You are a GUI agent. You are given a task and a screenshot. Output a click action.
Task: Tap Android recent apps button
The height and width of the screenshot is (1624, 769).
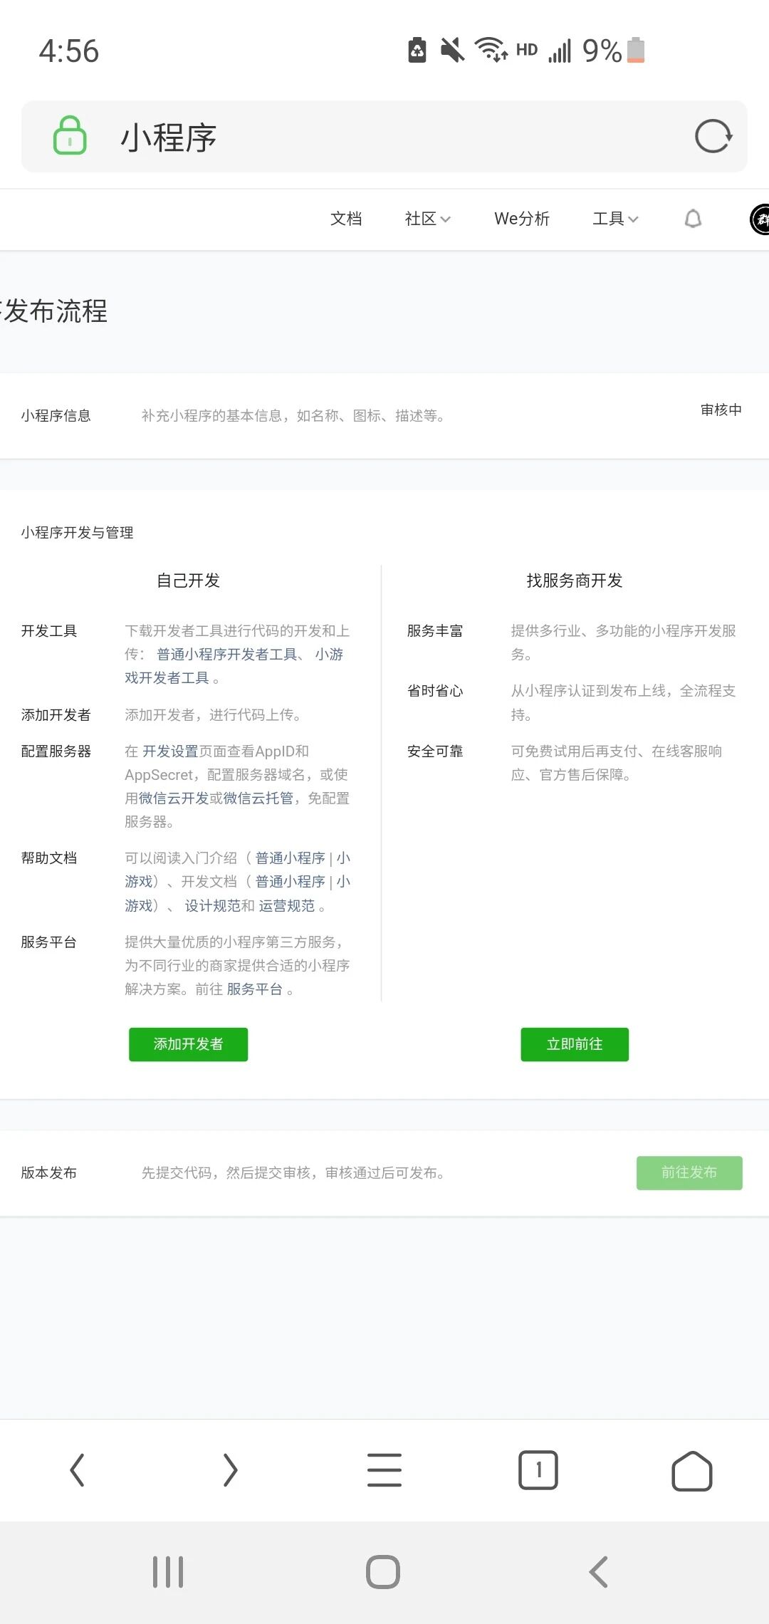point(168,1572)
